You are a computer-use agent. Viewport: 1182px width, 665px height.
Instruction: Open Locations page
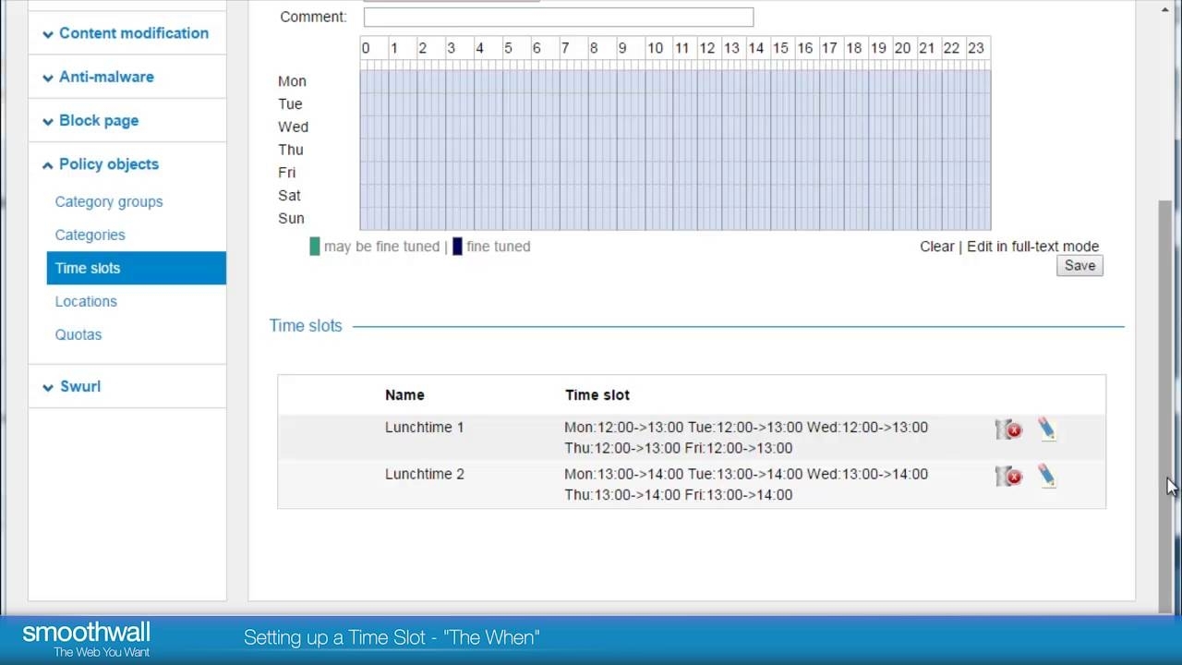(x=86, y=301)
